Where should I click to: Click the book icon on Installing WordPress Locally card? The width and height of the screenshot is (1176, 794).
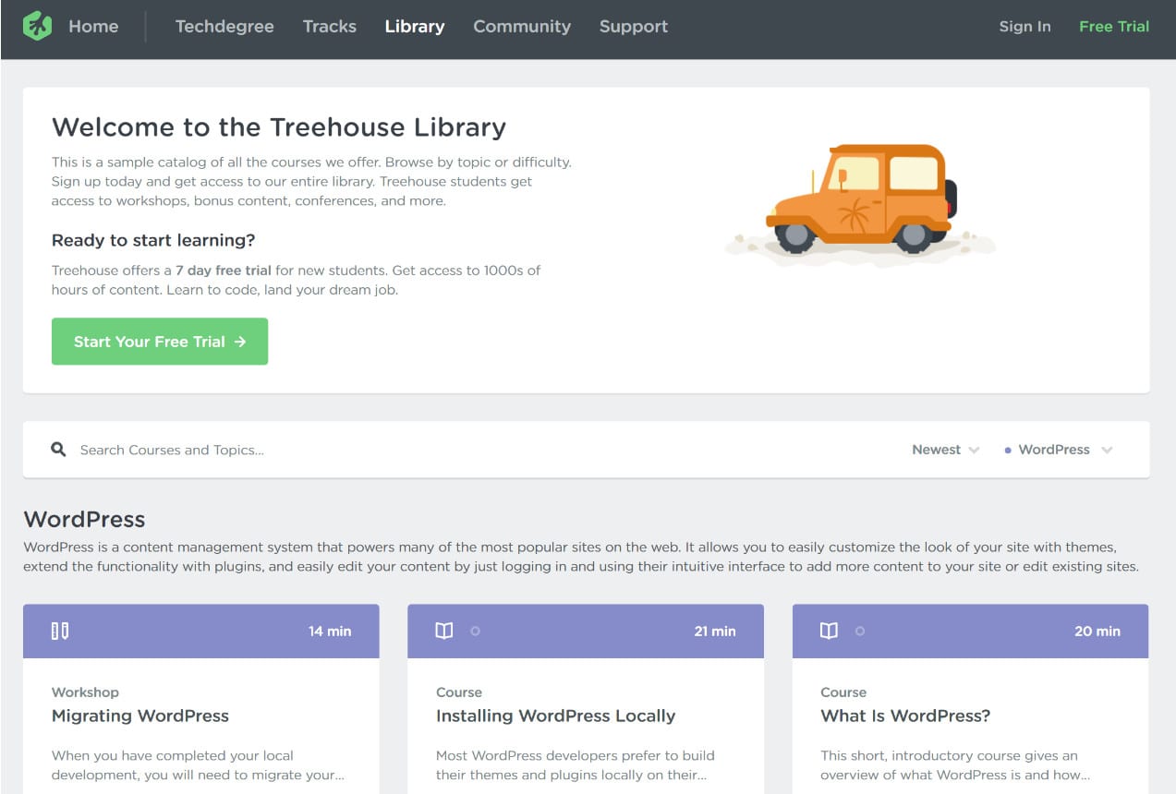click(444, 631)
